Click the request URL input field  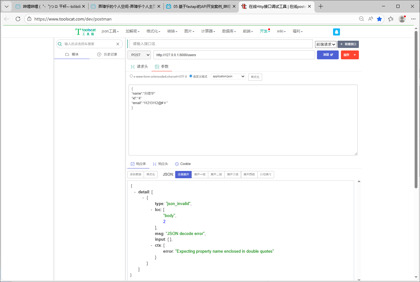(x=234, y=55)
